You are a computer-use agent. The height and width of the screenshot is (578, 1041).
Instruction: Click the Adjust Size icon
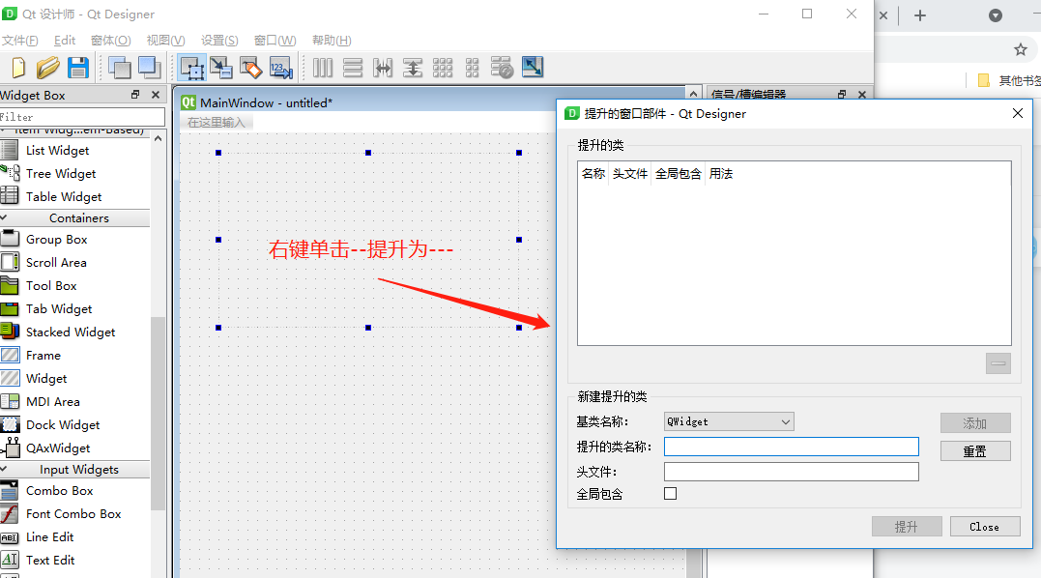point(533,67)
